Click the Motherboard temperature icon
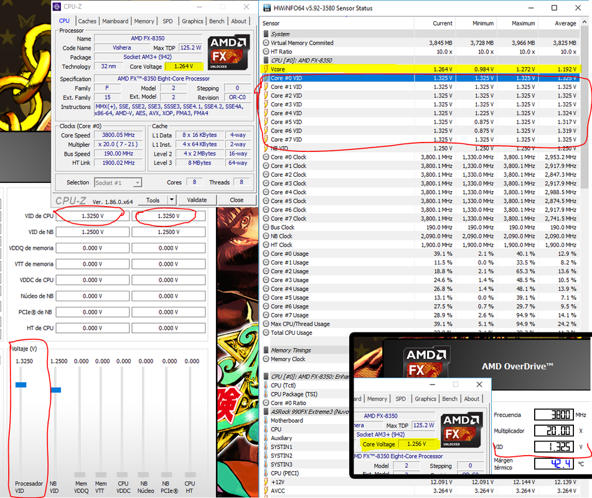The height and width of the screenshot is (498, 592). [266, 421]
